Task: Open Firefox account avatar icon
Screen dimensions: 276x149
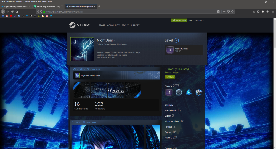Action: [x=267, y=12]
